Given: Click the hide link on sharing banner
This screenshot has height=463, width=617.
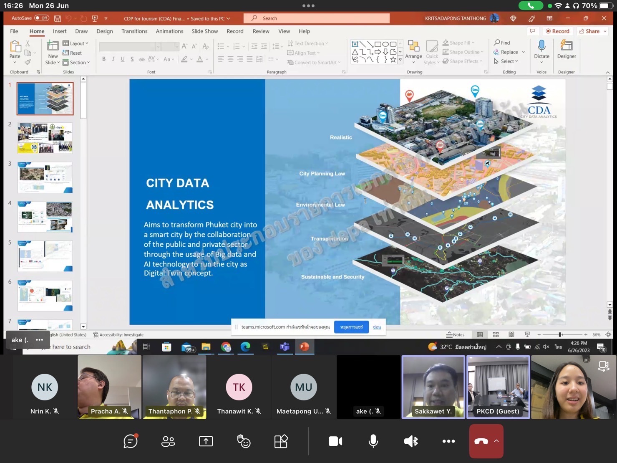Looking at the screenshot, I should 377,327.
